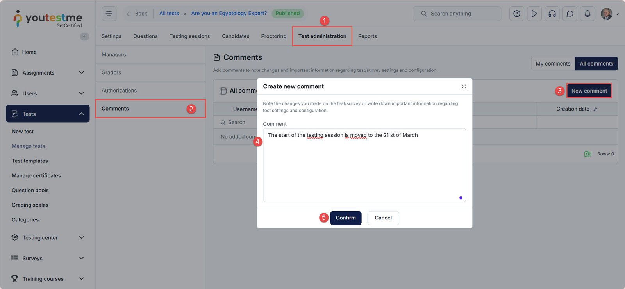Open the Reports tab
The image size is (625, 289).
tap(367, 36)
